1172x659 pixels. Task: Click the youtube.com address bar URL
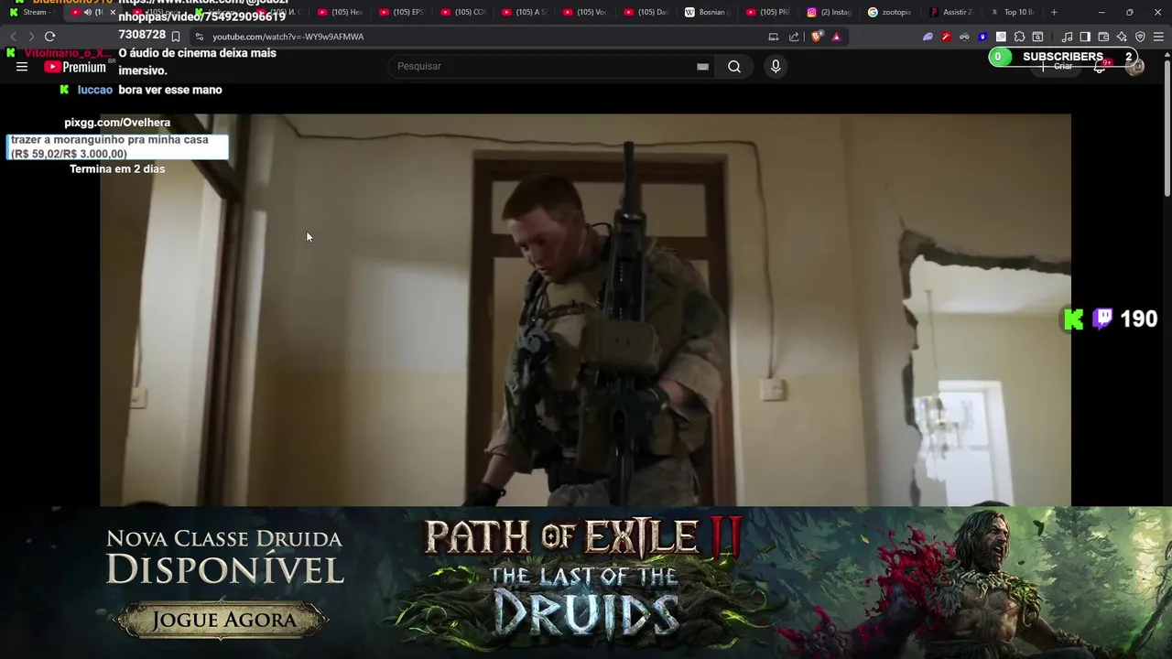point(288,37)
